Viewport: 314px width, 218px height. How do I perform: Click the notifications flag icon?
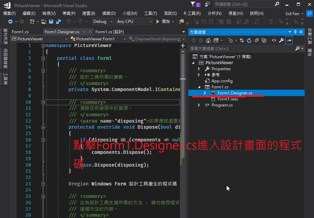coord(193,4)
